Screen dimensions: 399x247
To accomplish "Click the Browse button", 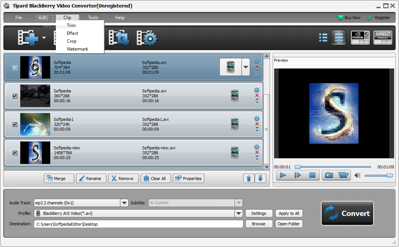I will (x=259, y=224).
